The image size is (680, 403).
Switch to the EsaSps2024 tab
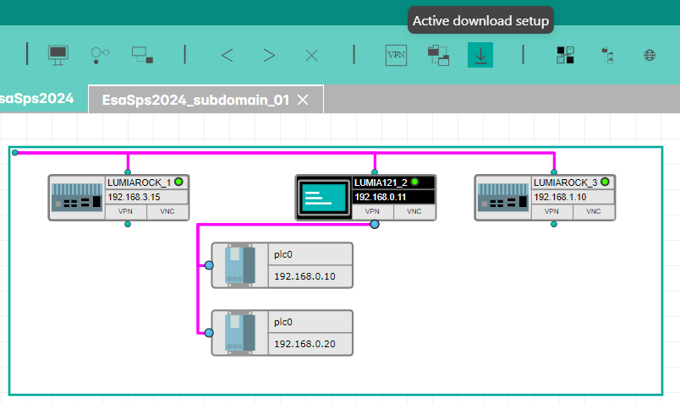coord(36,98)
